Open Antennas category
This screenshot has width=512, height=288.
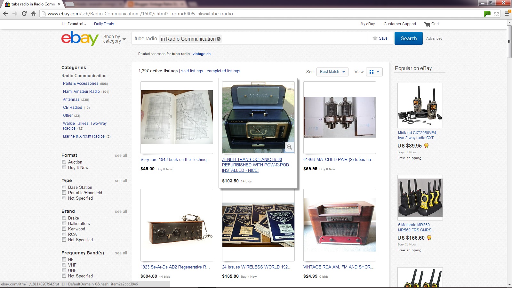click(x=71, y=100)
